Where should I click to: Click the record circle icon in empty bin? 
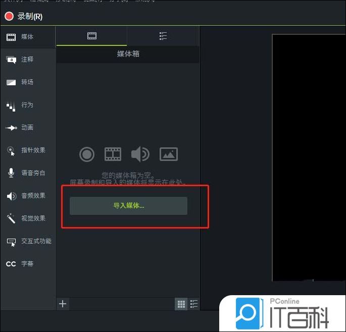point(87,154)
